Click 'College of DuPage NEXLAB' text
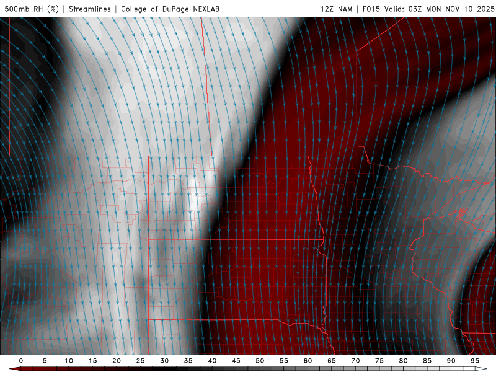 point(170,9)
